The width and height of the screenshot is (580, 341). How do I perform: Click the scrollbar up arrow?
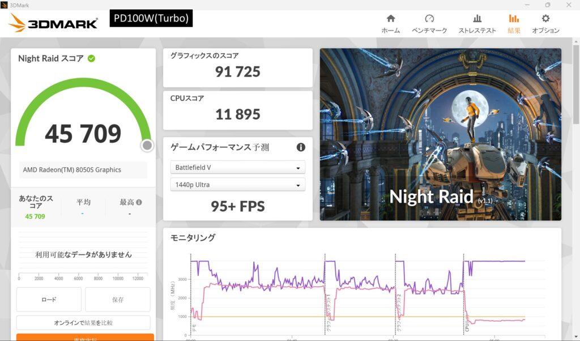pos(576,41)
